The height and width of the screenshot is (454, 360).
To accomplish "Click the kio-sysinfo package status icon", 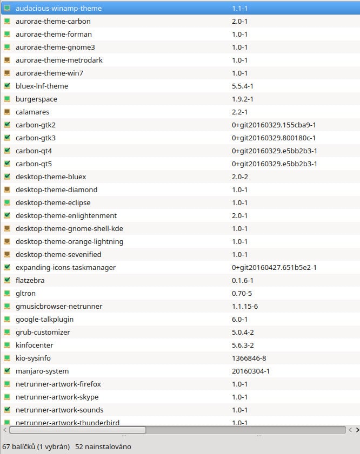I will click(x=7, y=358).
